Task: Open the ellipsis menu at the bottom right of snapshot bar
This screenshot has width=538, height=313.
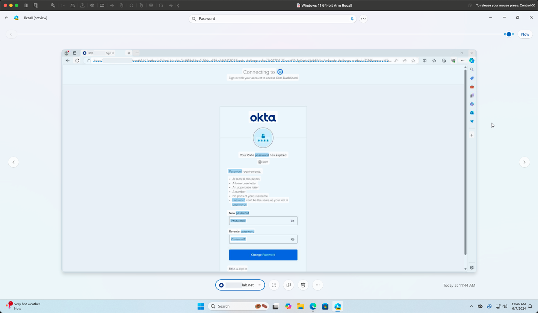Action: point(317,285)
